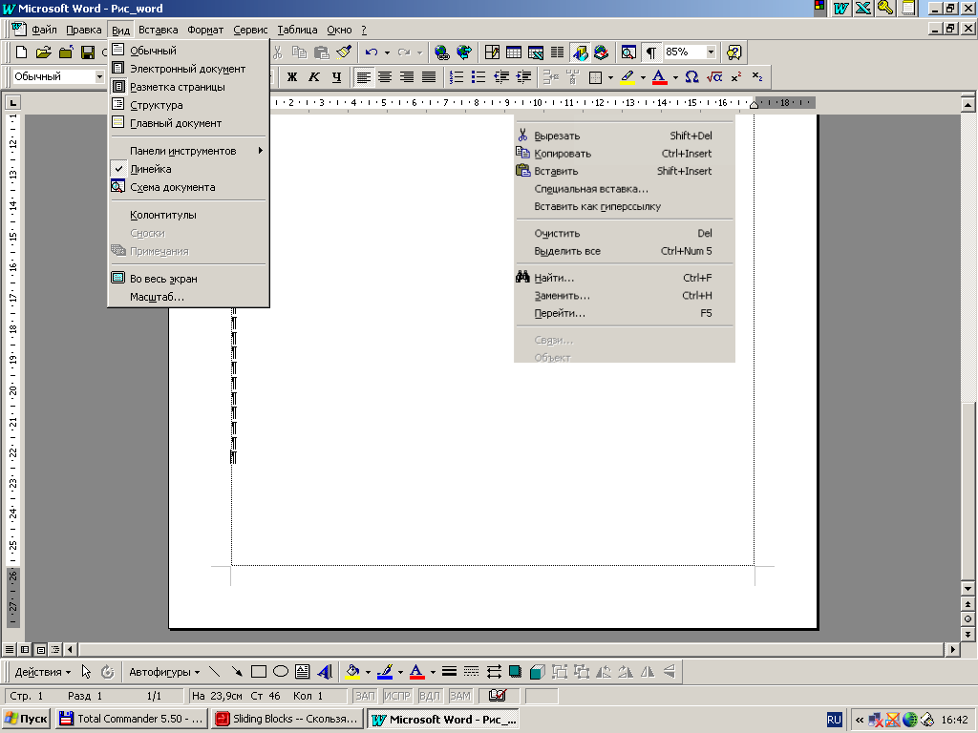Open equation editor square root icon
This screenshot has width=978, height=733.
714,76
